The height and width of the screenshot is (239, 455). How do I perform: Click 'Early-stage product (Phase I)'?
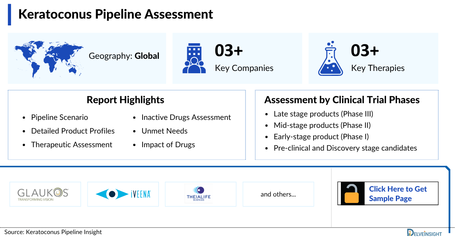321,137
